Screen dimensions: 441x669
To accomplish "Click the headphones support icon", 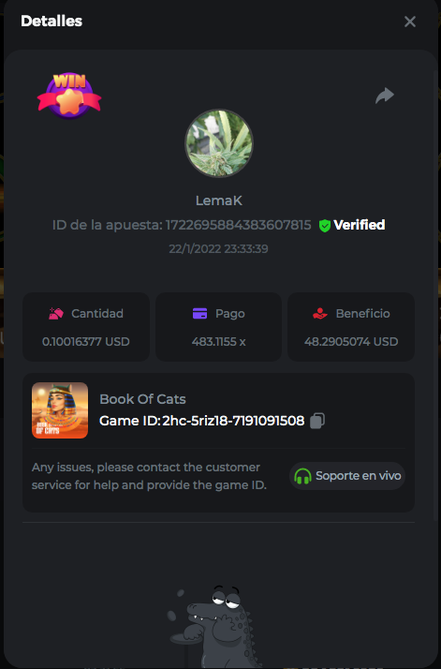I will coord(302,476).
